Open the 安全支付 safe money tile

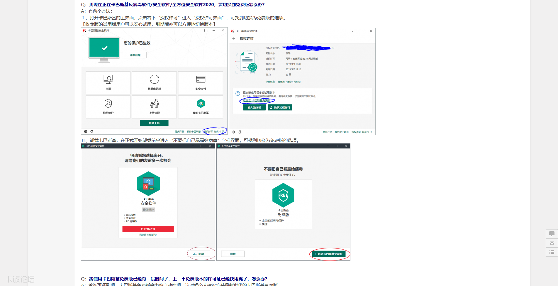[x=201, y=83]
